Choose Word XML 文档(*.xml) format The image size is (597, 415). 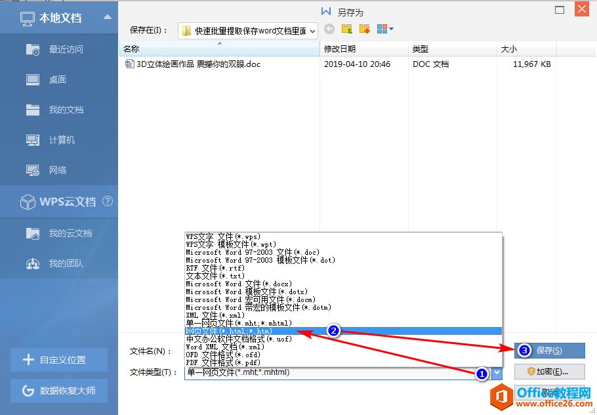click(x=343, y=347)
